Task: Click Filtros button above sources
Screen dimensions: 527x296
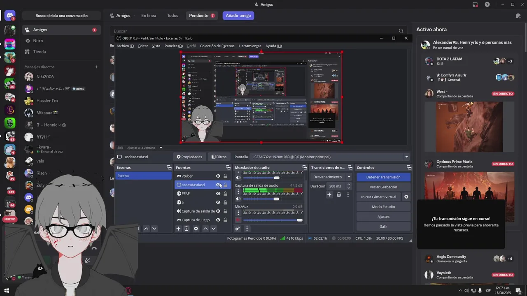Action: pos(219,157)
